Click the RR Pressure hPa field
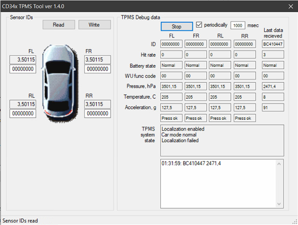The height and width of the screenshot is (225, 298). coord(245,87)
